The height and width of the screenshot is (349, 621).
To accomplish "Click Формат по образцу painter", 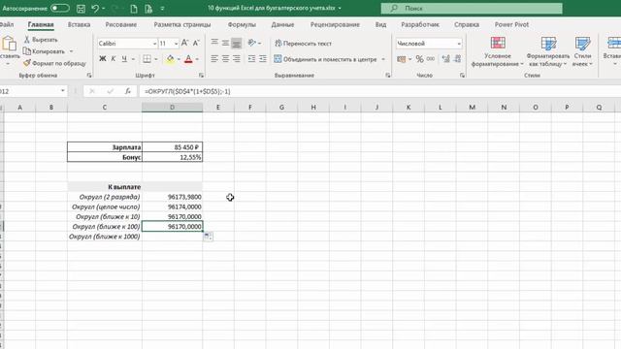I will pyautogui.click(x=54, y=63).
